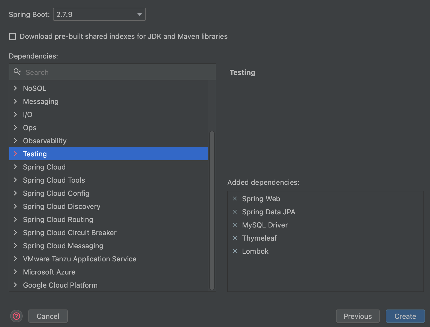Enable Download pre-built shared indexes checkbox
Viewport: 430px width, 327px height.
[x=13, y=37]
